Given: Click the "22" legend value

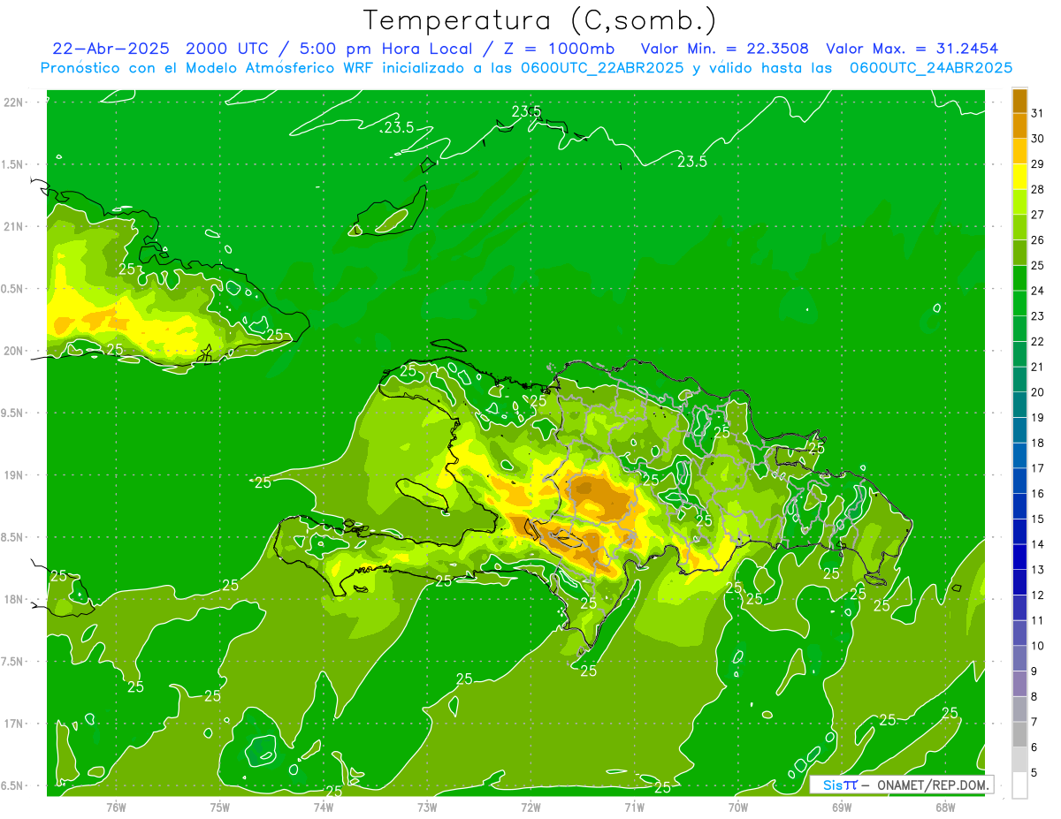Looking at the screenshot, I should point(1037,342).
